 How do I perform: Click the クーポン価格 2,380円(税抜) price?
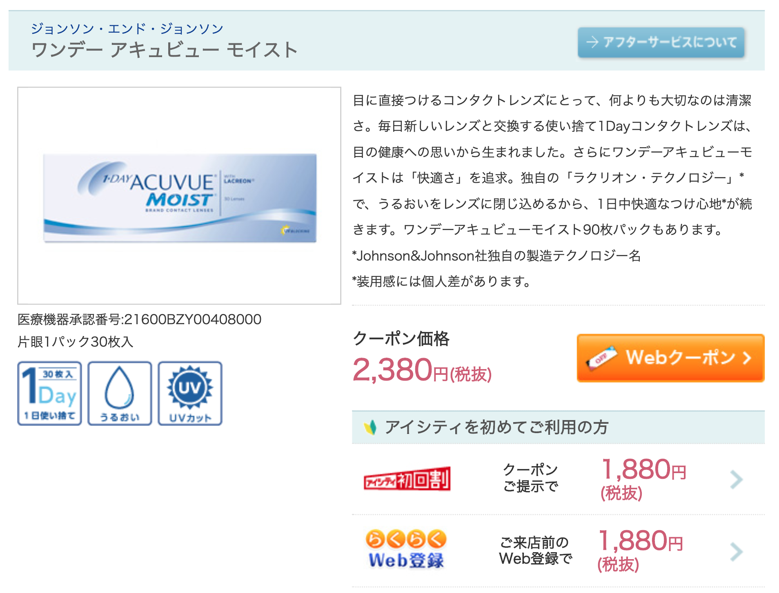[x=422, y=370]
